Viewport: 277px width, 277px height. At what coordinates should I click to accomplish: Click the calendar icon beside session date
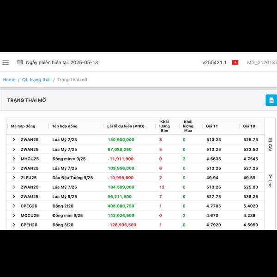point(20,62)
